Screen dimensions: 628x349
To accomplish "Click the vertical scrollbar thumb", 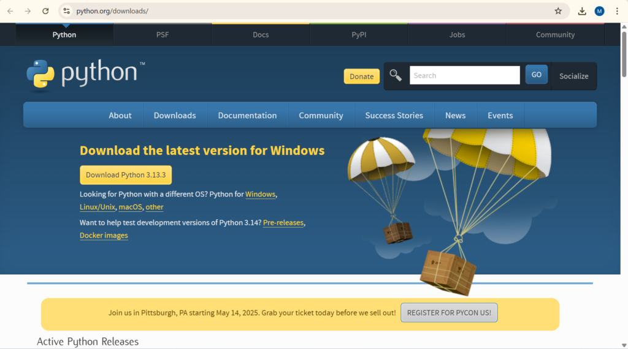I will [624, 54].
